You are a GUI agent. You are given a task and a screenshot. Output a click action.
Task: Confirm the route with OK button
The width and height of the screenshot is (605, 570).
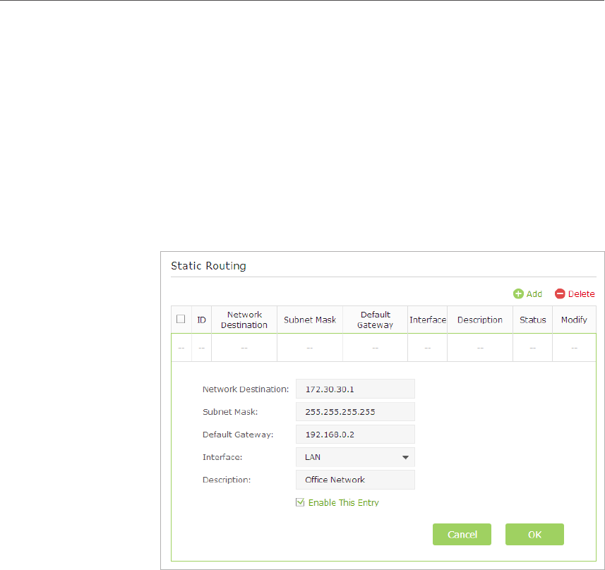coord(534,534)
